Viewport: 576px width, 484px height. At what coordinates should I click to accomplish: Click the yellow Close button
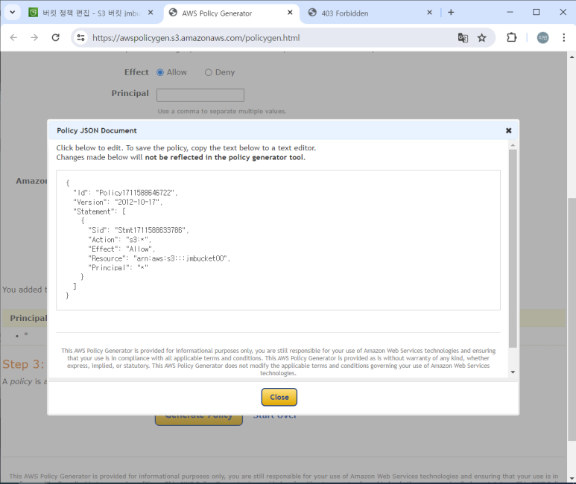[x=279, y=397]
